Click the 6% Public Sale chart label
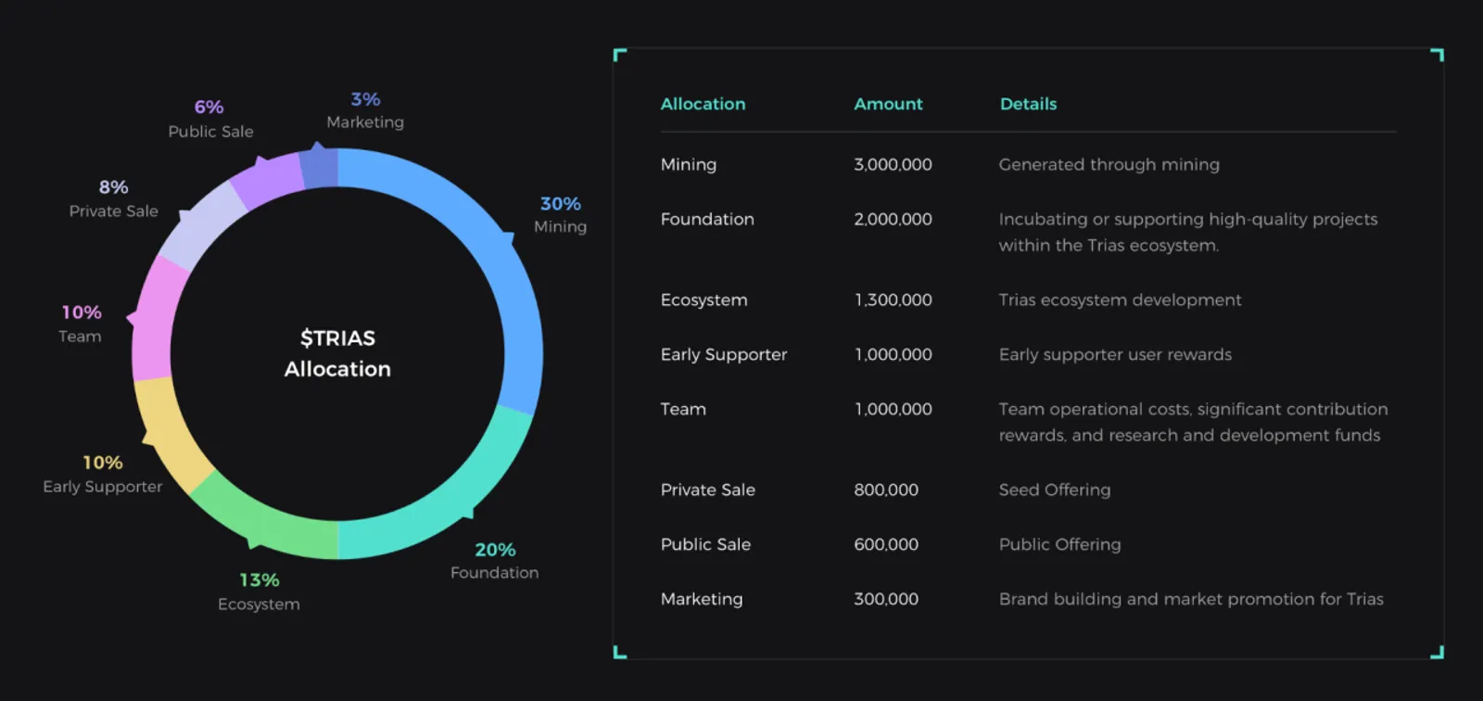Image resolution: width=1483 pixels, height=701 pixels. (x=210, y=119)
